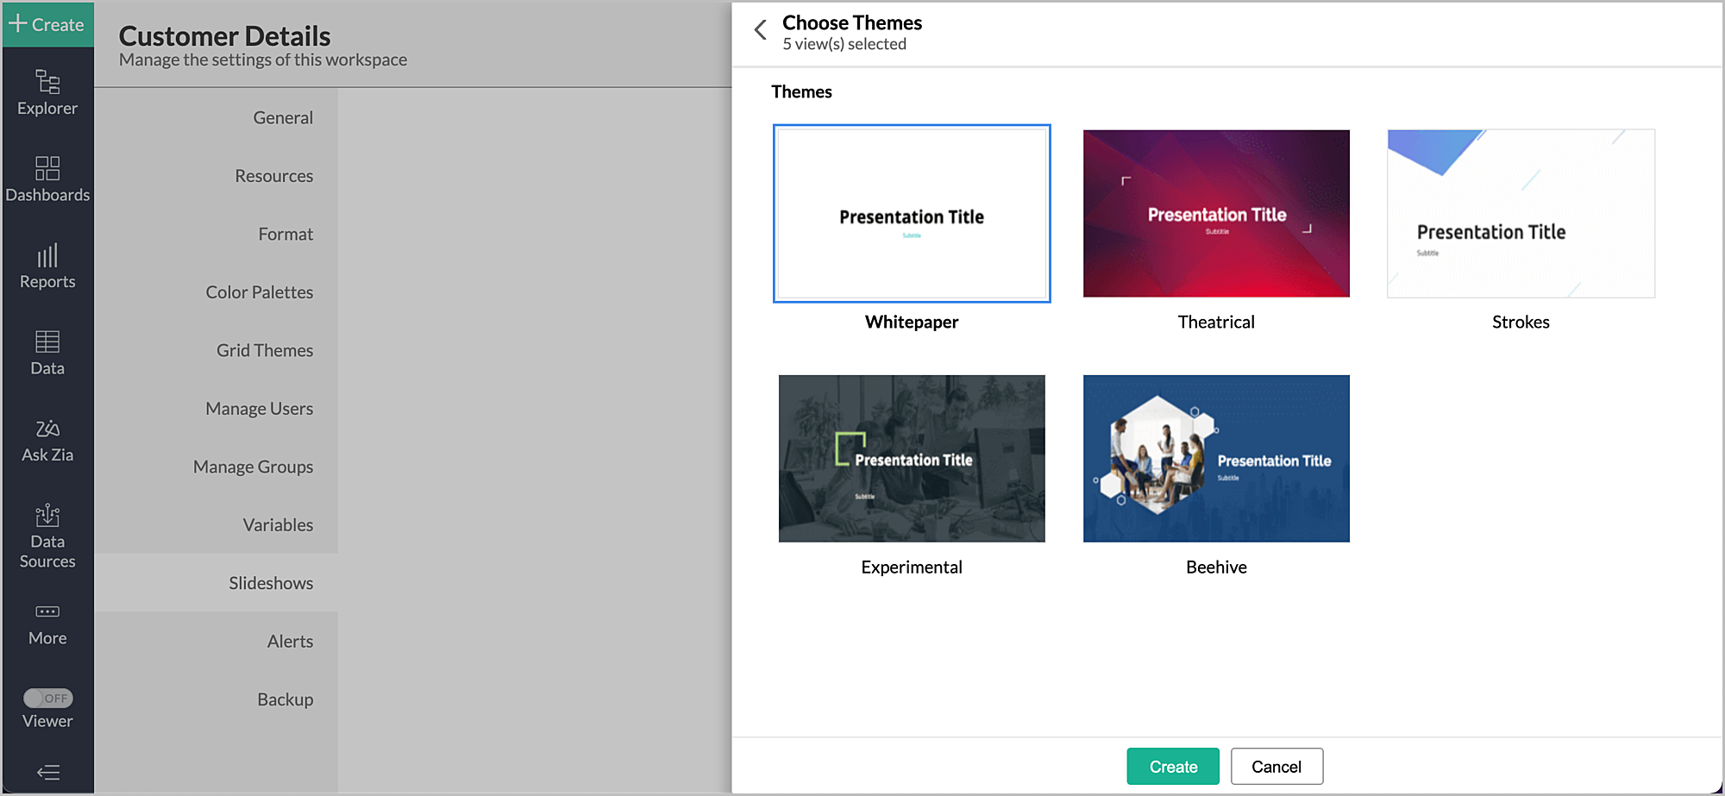Open the Reports section
The height and width of the screenshot is (796, 1725).
47,266
